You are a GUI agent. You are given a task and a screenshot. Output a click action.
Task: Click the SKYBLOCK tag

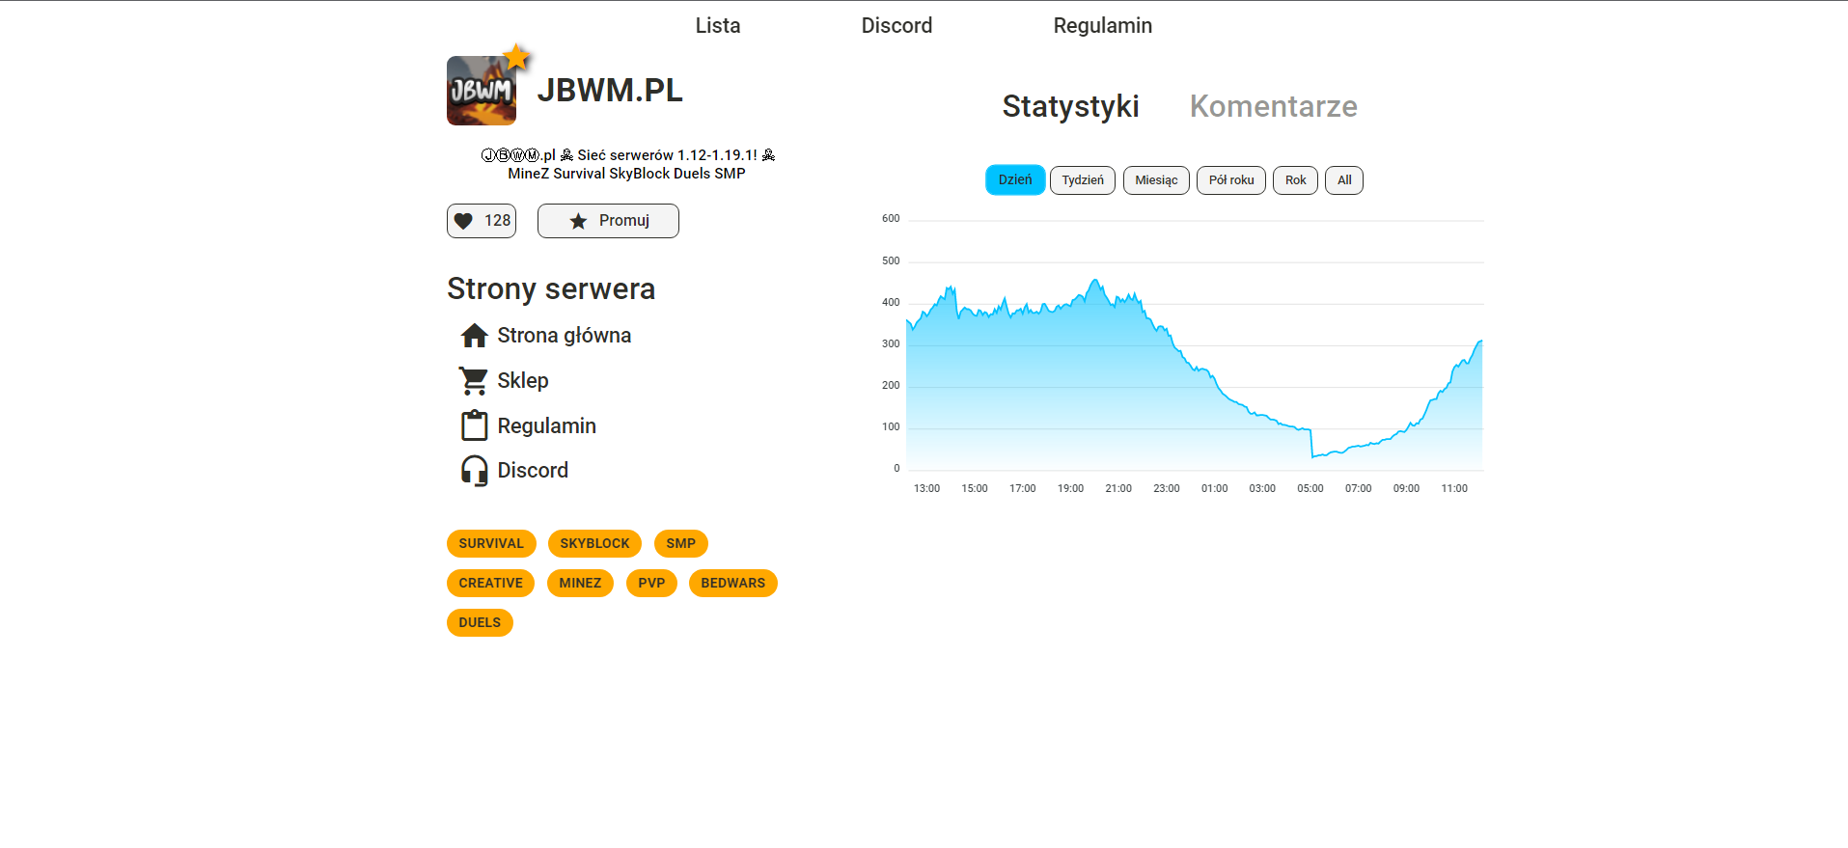pos(594,544)
